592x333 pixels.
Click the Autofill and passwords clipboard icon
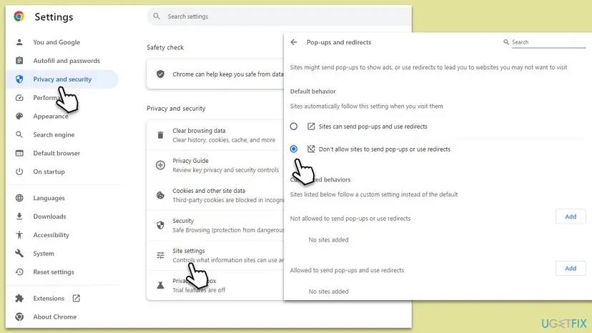click(x=19, y=61)
